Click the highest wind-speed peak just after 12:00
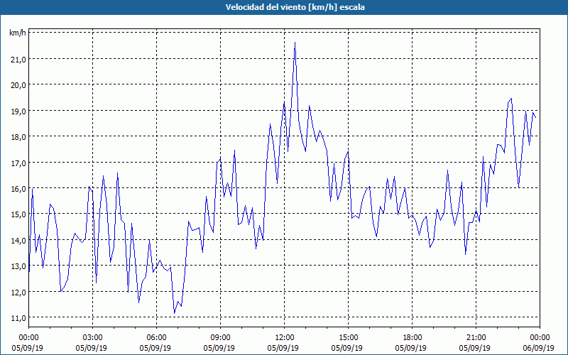568x355 pixels. point(295,43)
